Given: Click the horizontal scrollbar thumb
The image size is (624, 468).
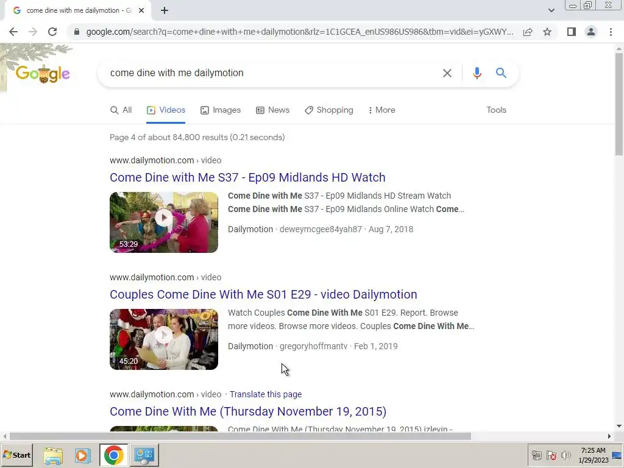Looking at the screenshot, I should tap(240, 436).
